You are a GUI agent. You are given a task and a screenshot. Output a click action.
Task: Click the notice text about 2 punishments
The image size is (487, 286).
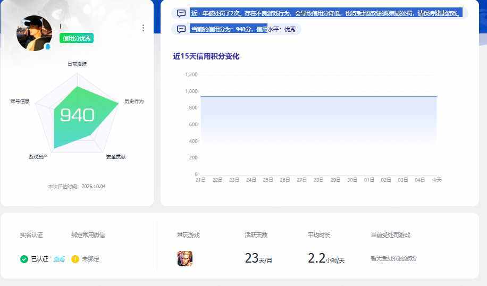326,13
